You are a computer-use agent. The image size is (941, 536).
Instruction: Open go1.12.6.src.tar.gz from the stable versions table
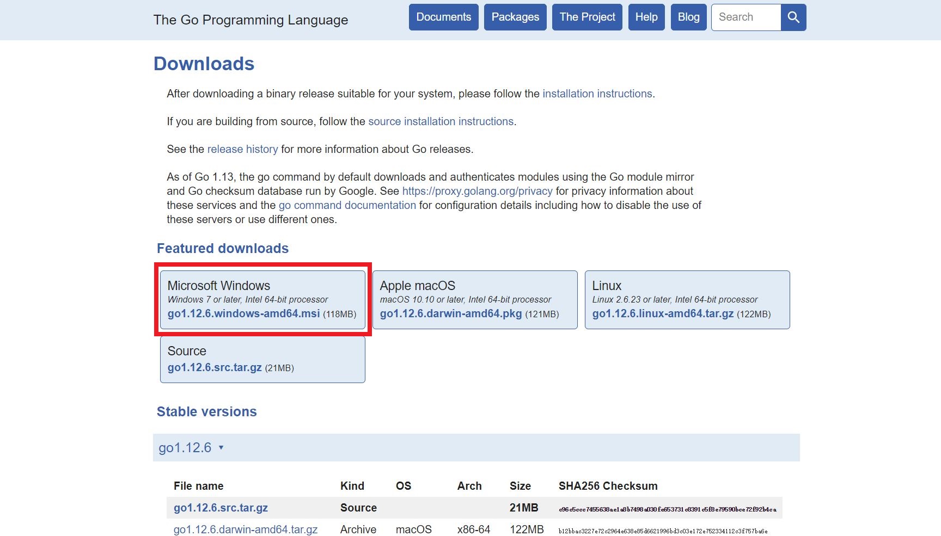[220, 507]
